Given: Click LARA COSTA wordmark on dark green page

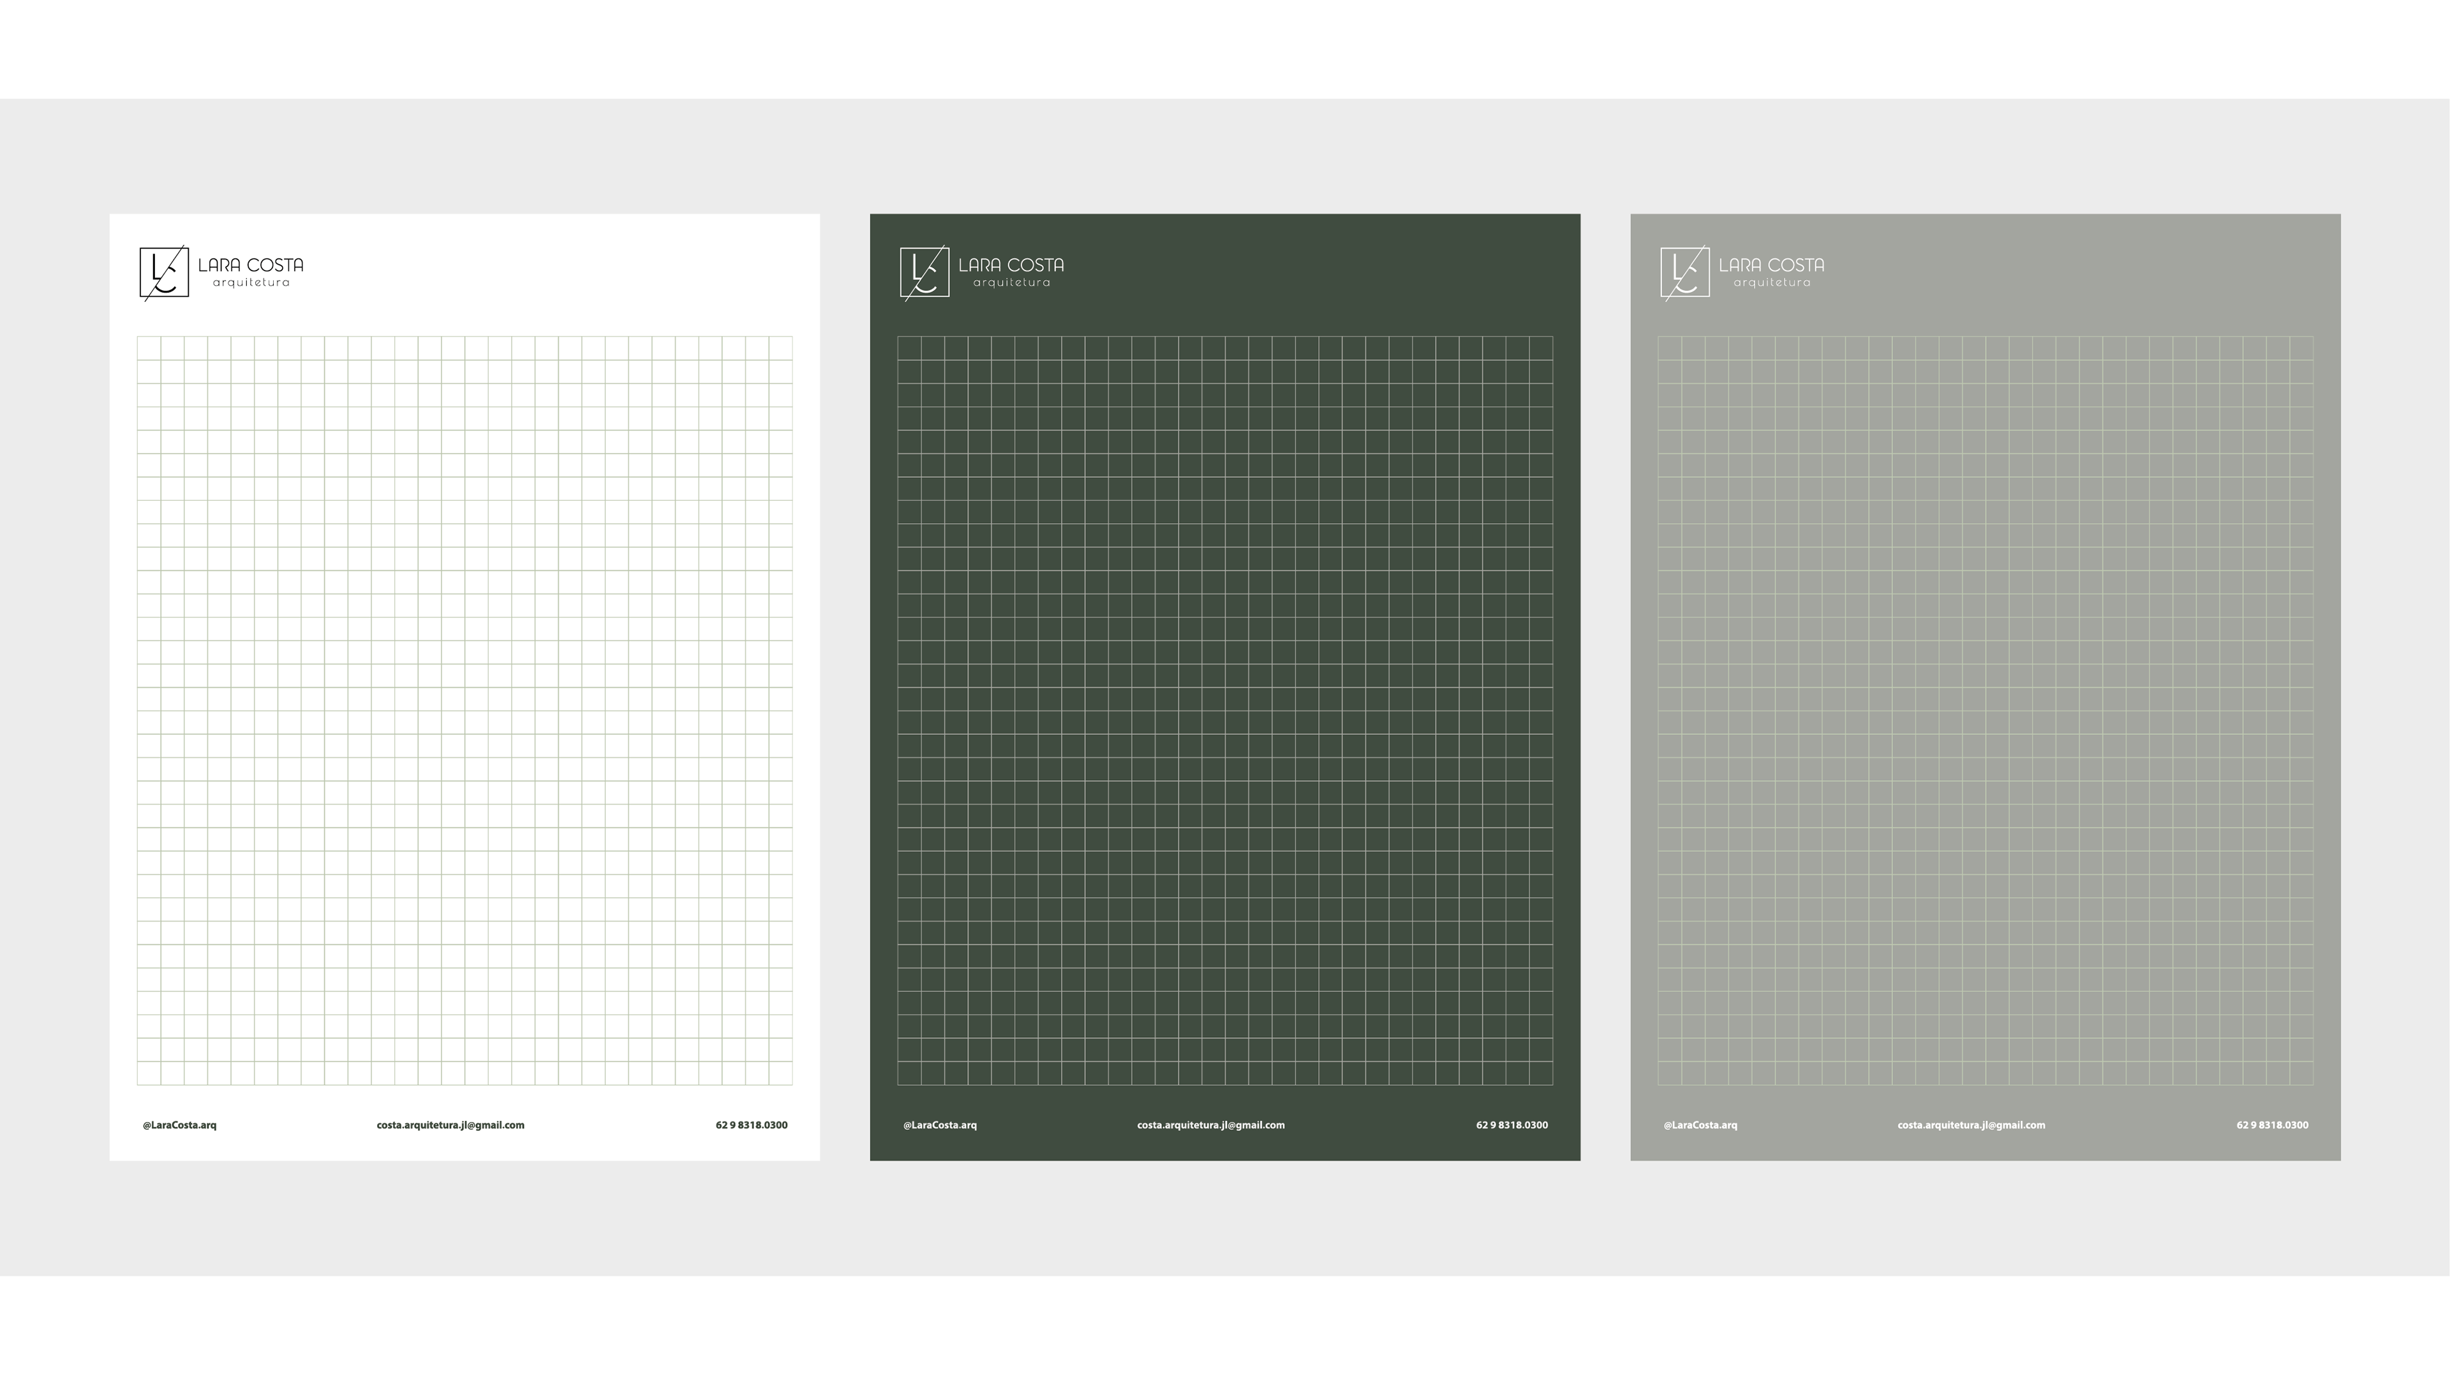Looking at the screenshot, I should tap(1011, 265).
